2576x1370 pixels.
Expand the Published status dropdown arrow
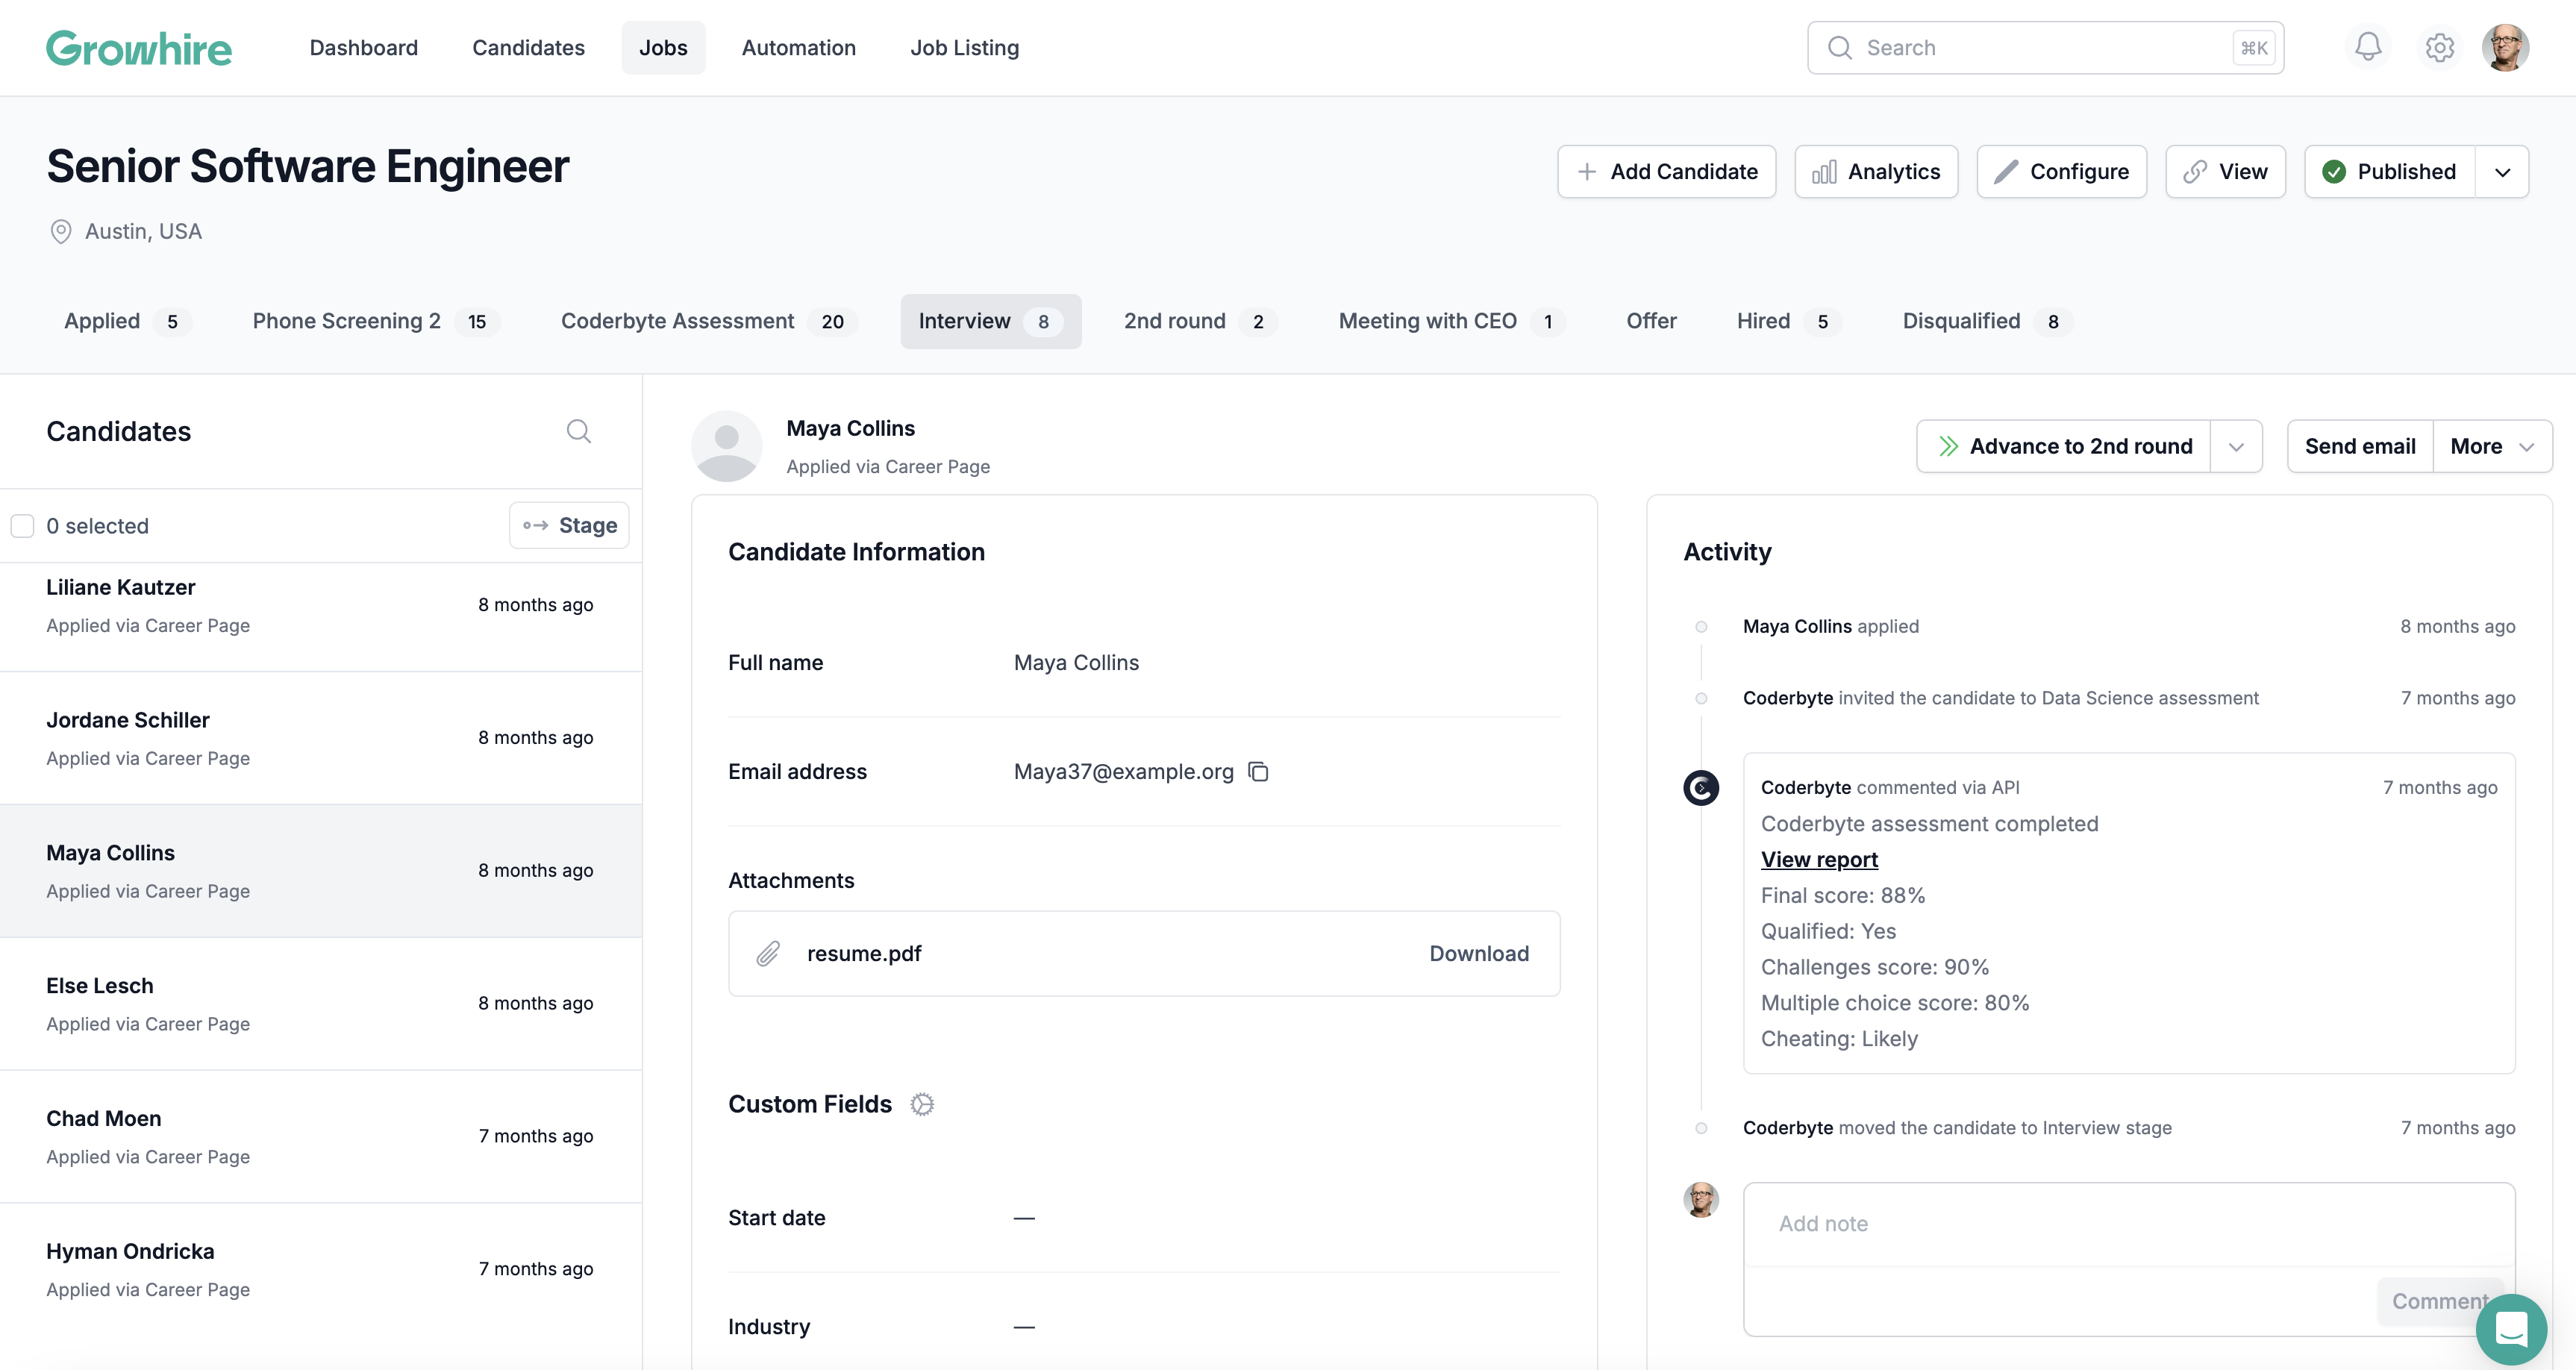point(2502,172)
